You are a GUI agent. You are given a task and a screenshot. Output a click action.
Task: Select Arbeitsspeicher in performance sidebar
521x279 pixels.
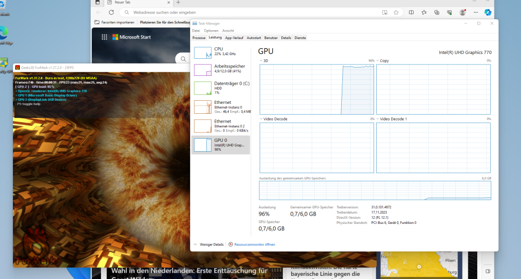point(221,70)
